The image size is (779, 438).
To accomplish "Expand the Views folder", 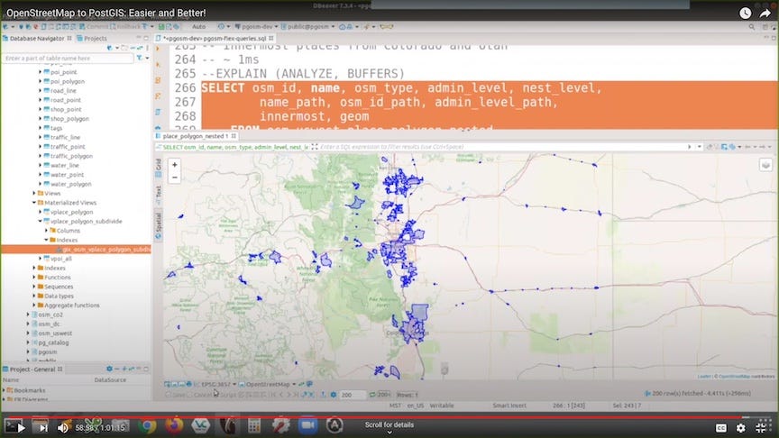I will click(x=34, y=193).
